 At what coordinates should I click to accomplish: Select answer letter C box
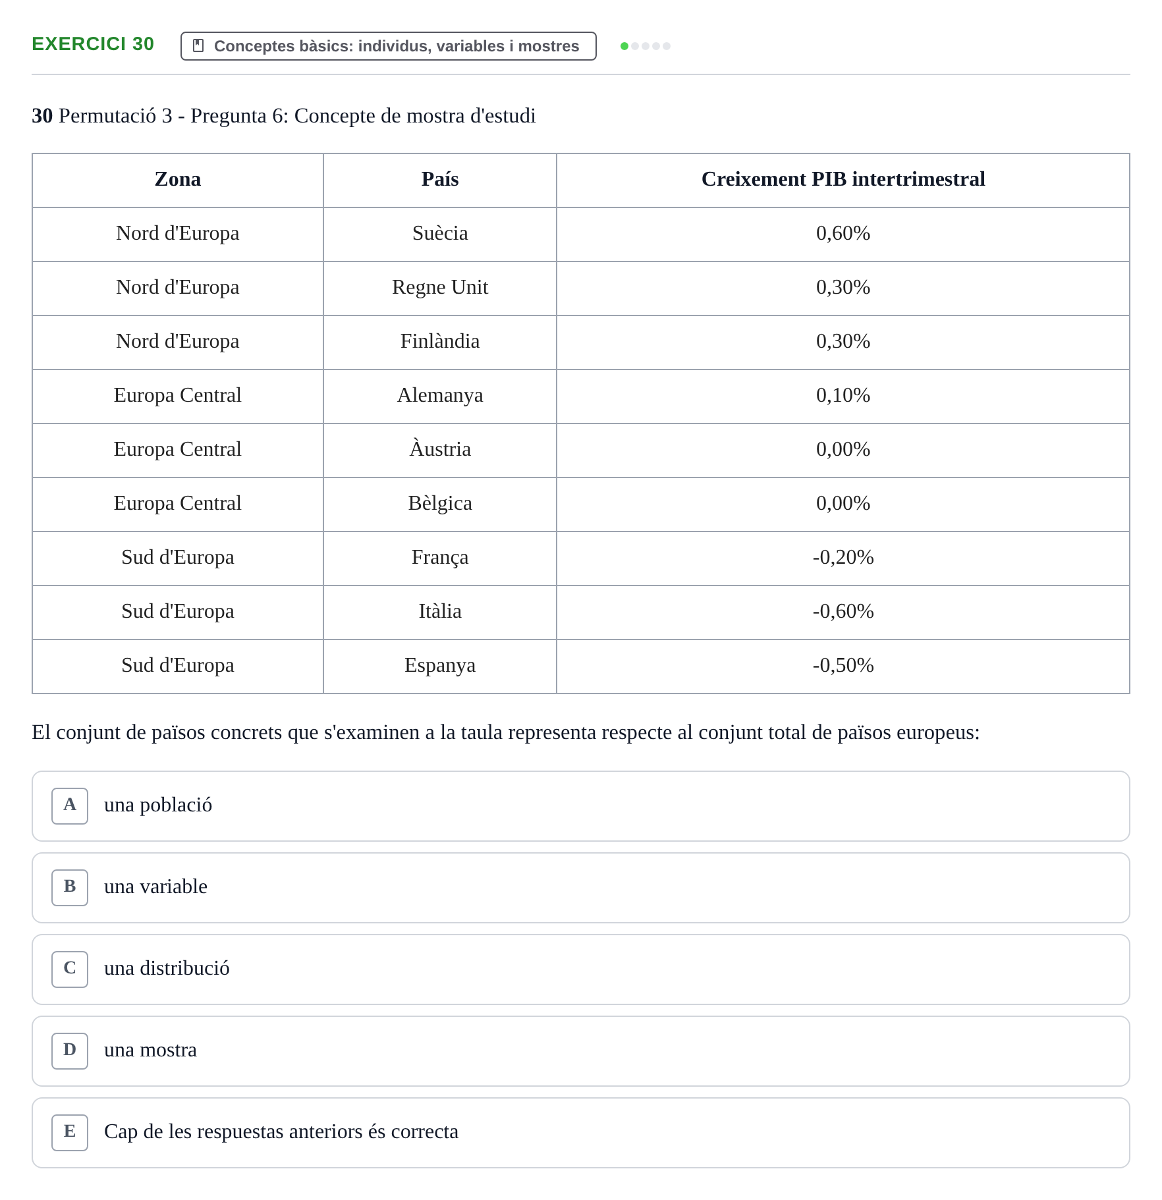(x=70, y=969)
